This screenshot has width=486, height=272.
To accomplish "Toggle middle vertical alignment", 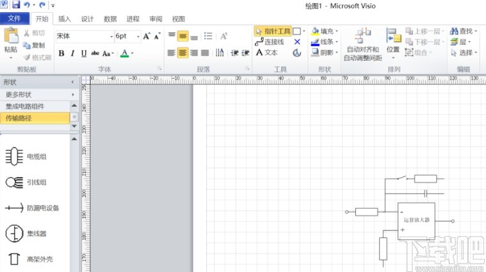I will [182, 36].
